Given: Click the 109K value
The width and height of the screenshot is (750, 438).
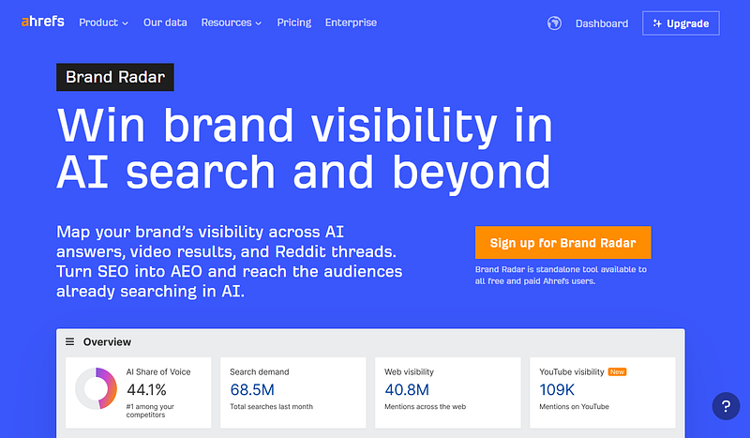Looking at the screenshot, I should pos(557,389).
